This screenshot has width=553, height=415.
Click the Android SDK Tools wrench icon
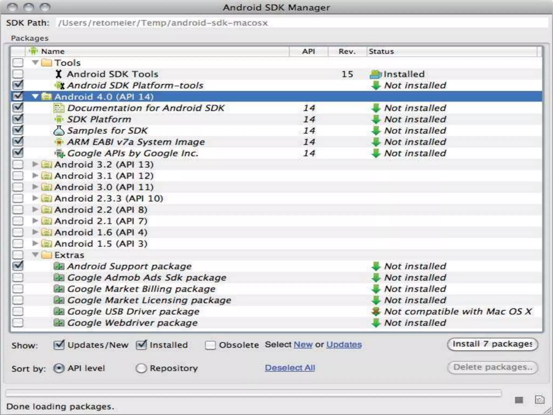pos(59,74)
